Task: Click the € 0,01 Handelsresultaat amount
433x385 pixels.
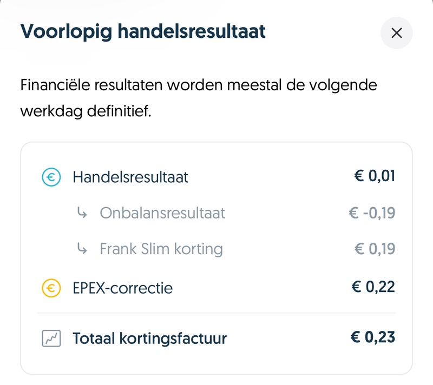Action: click(374, 176)
